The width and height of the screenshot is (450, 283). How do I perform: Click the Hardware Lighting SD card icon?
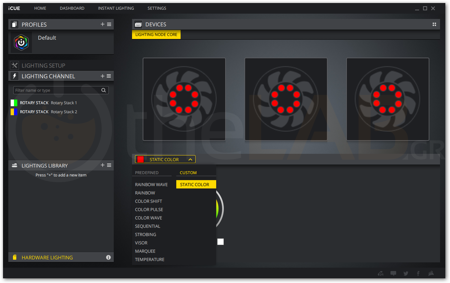(x=15, y=257)
